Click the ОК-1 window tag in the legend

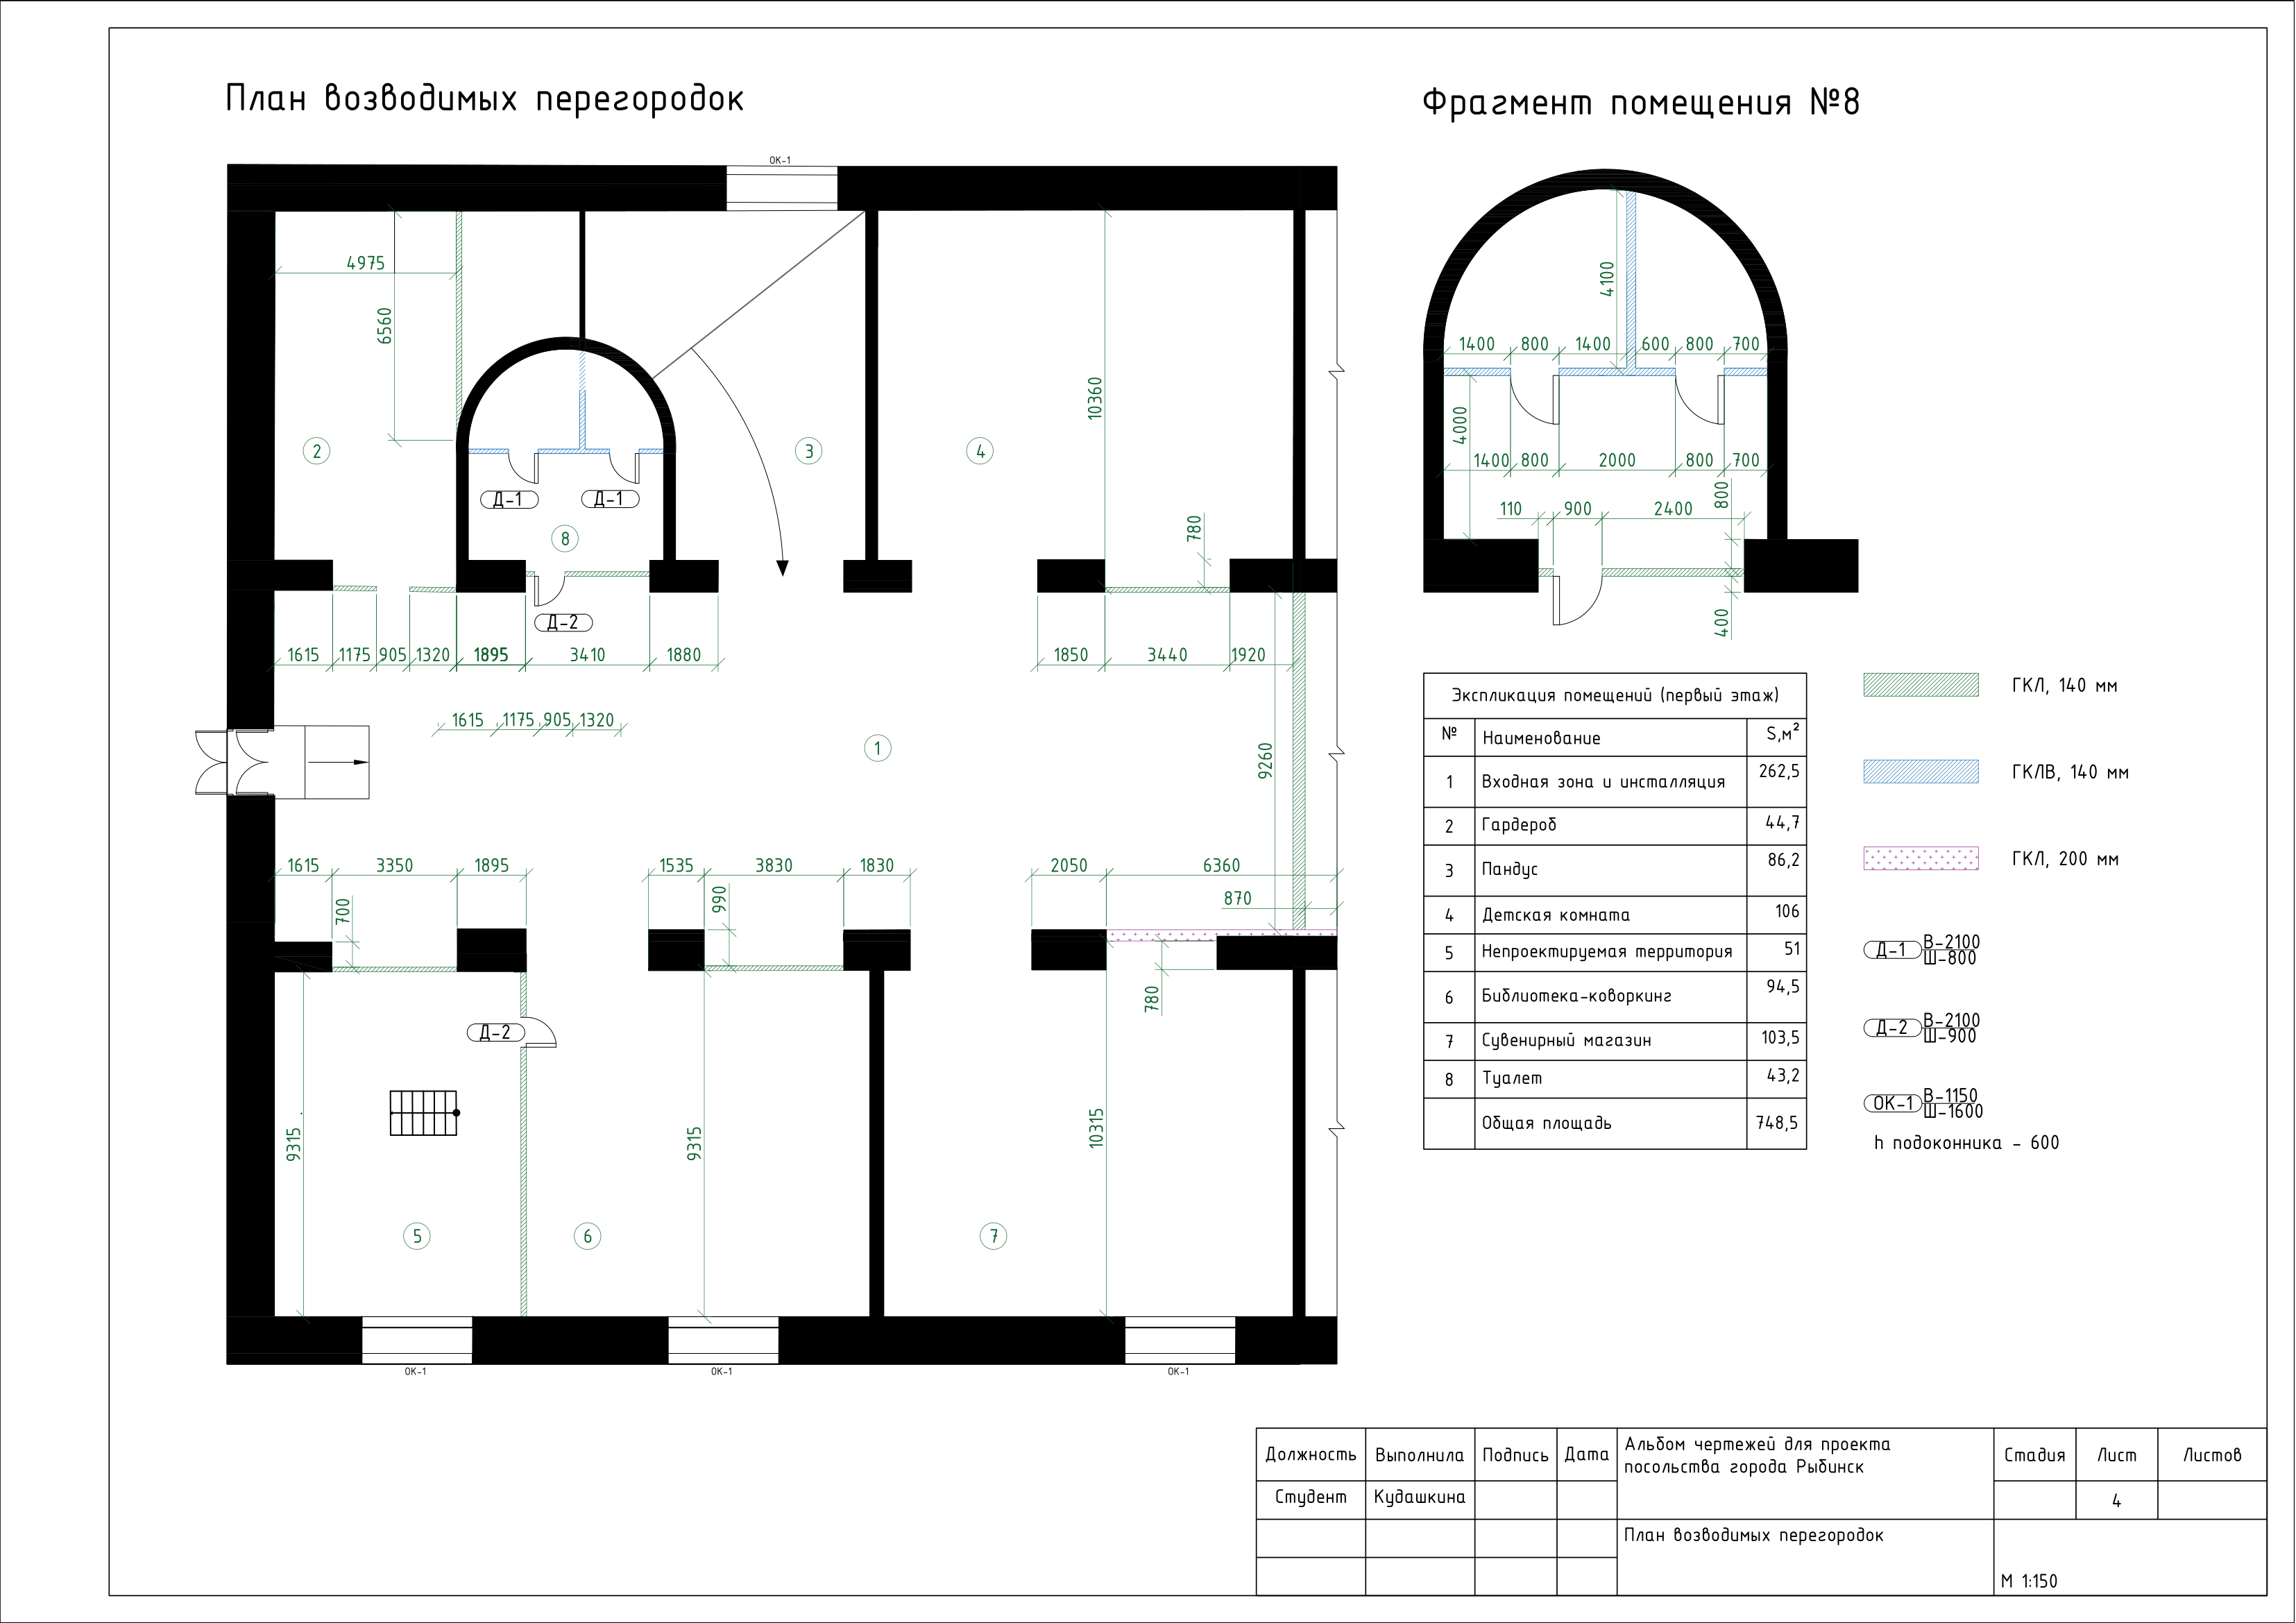pos(1892,1104)
